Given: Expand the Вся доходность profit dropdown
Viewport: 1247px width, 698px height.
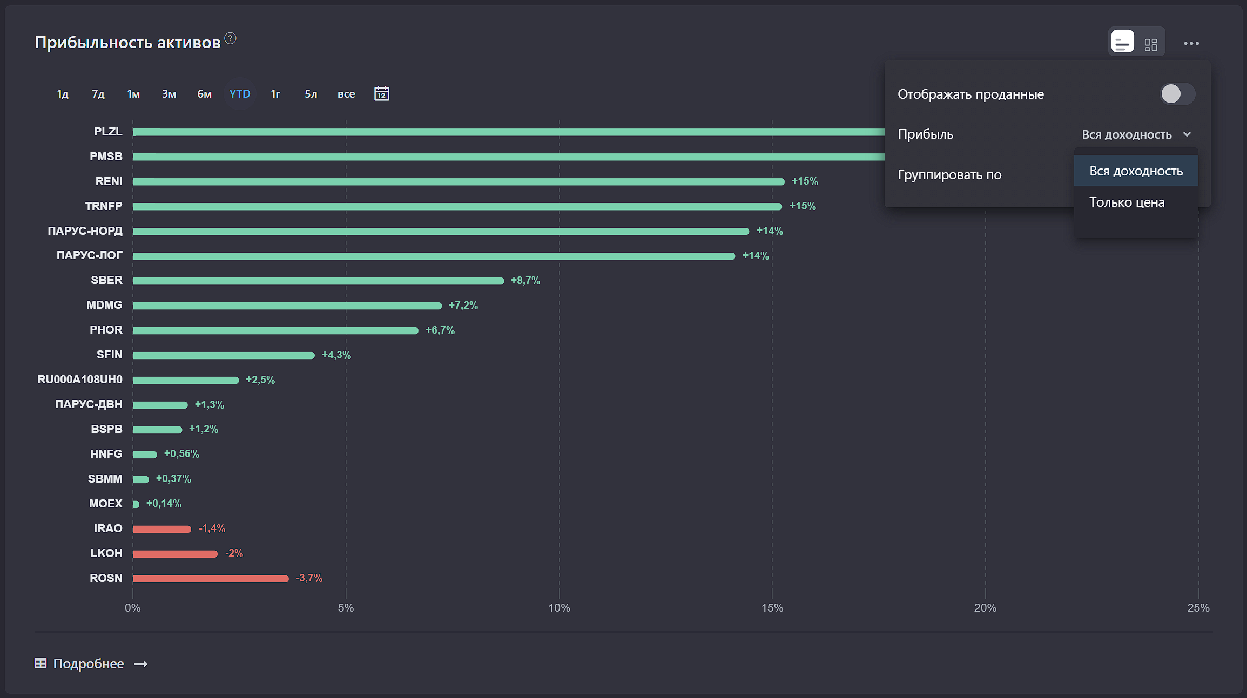Looking at the screenshot, I should coord(1136,134).
